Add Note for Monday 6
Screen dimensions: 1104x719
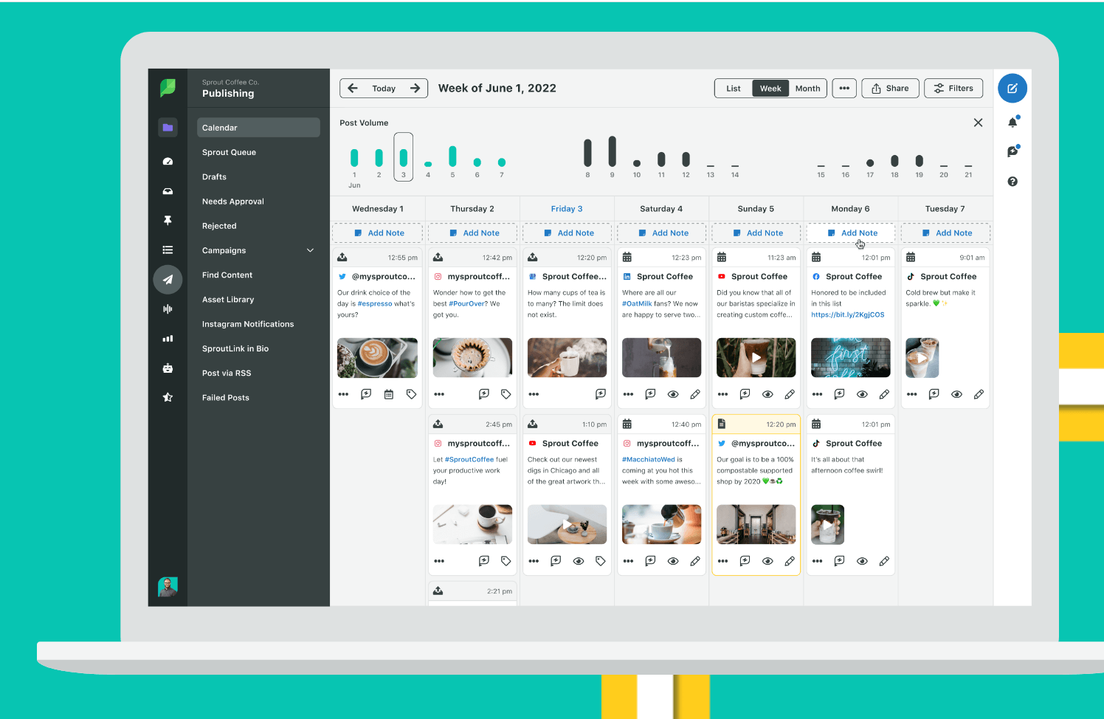851,233
